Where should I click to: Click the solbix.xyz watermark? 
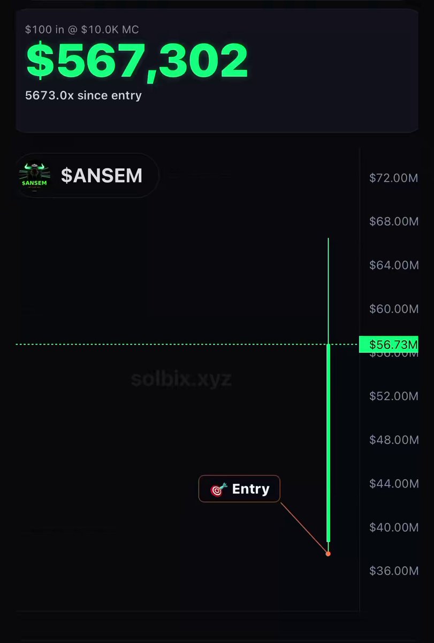coord(181,379)
